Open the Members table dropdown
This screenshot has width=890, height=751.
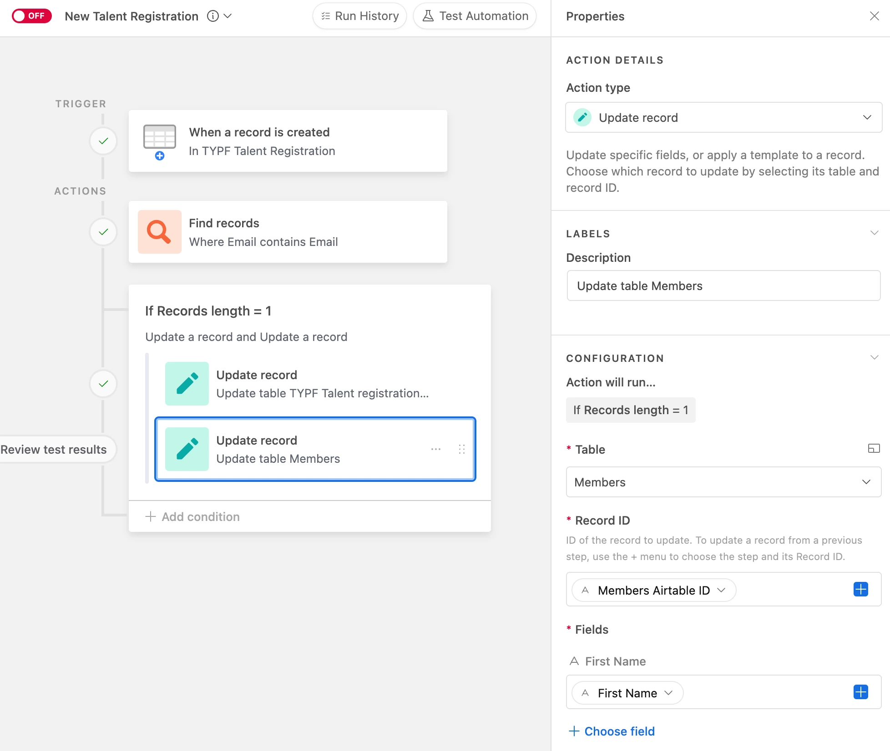pyautogui.click(x=723, y=482)
